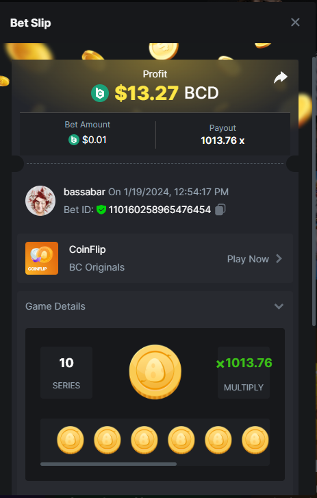Click the vertical scrollbar on the right edge
The width and height of the screenshot is (317, 498).
[314, 190]
